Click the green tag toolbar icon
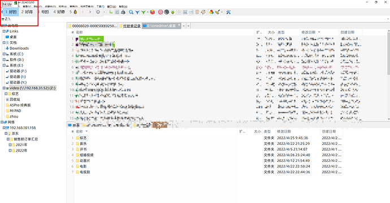 coord(172,12)
